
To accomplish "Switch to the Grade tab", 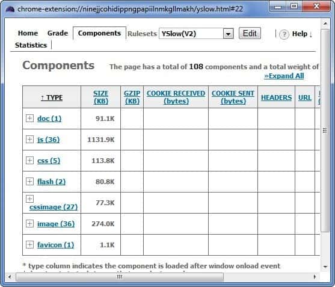I will [x=58, y=33].
